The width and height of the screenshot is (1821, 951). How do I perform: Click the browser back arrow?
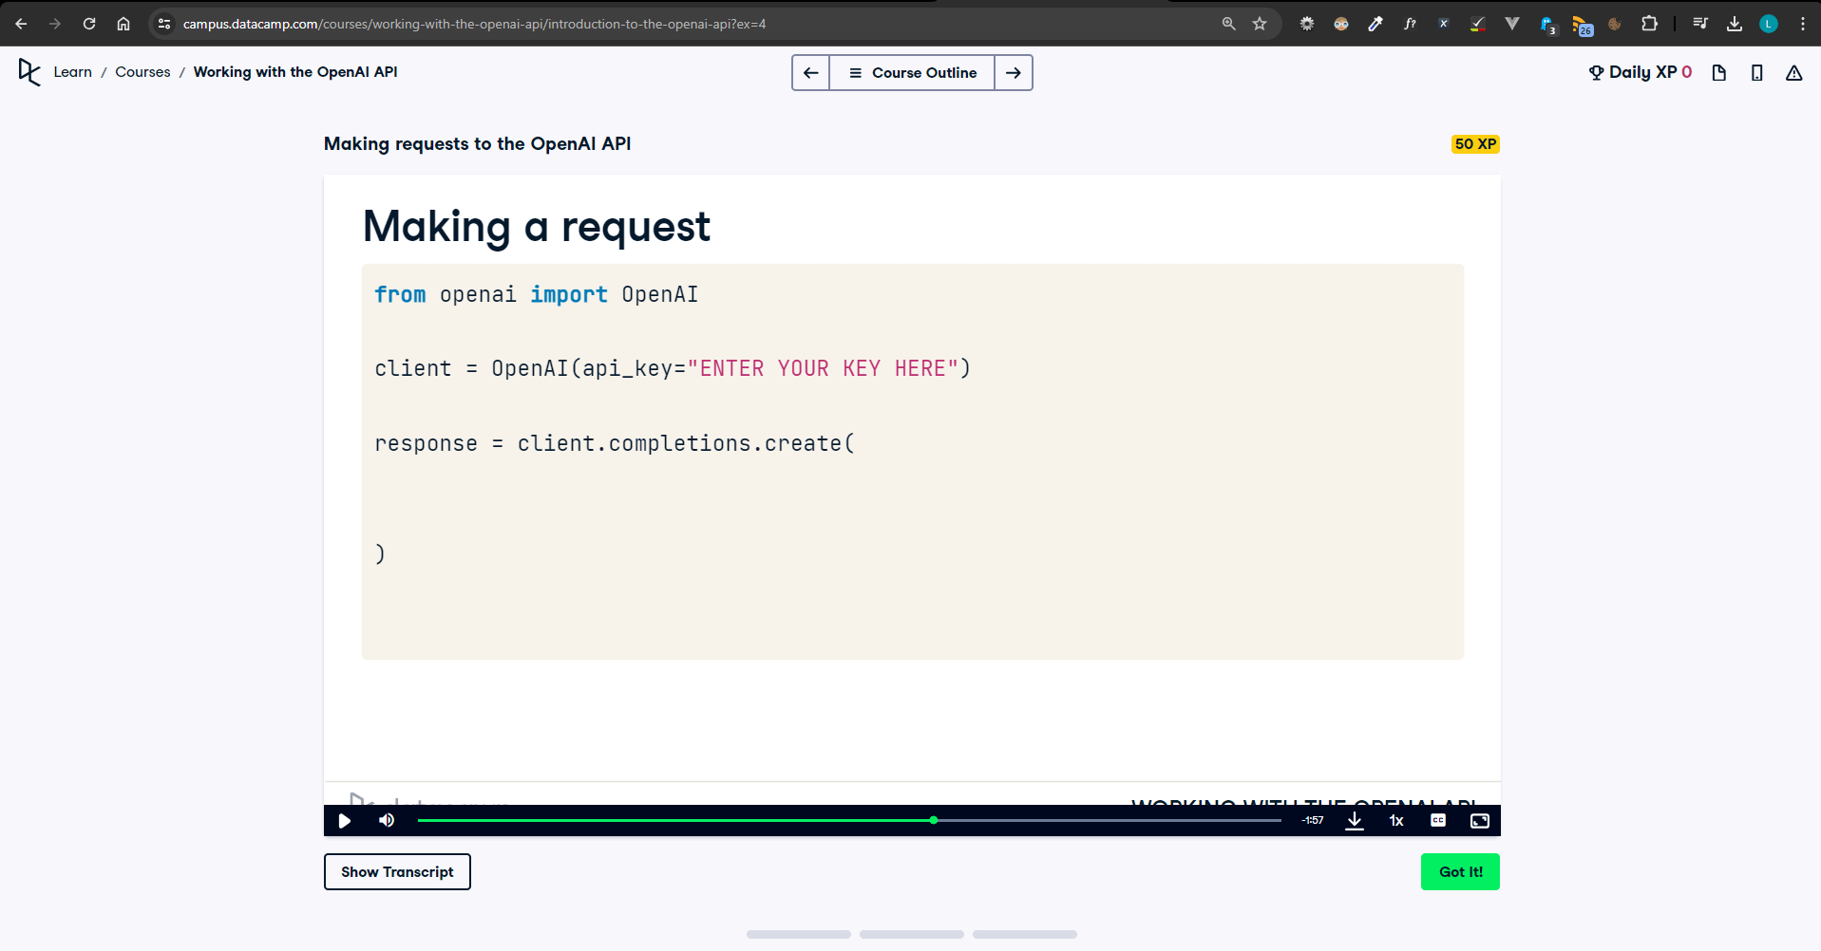click(21, 24)
